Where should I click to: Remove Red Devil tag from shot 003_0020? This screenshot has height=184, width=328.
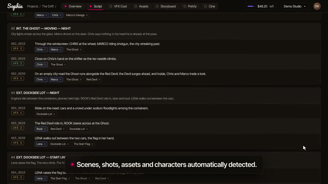[64, 129]
